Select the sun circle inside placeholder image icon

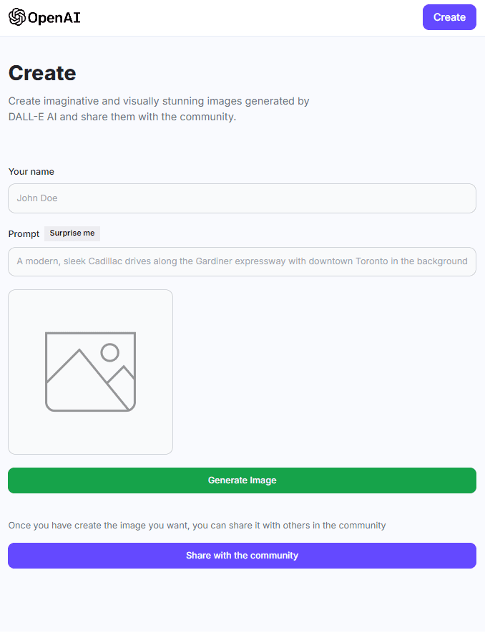[x=109, y=352]
